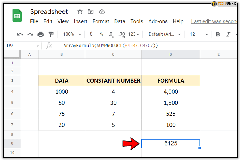Click the Decrease decimal places button
Screen dimensions: 241x161
click(111, 34)
